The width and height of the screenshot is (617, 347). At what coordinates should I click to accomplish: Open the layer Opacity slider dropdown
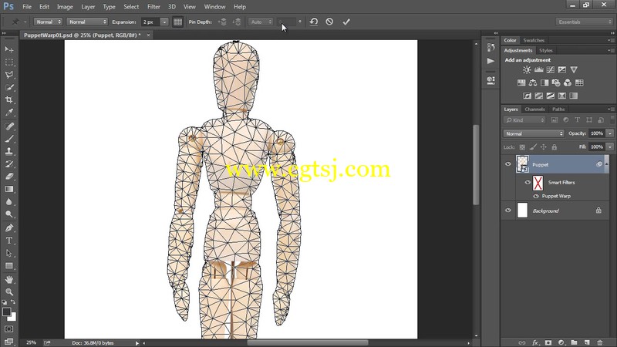point(610,133)
